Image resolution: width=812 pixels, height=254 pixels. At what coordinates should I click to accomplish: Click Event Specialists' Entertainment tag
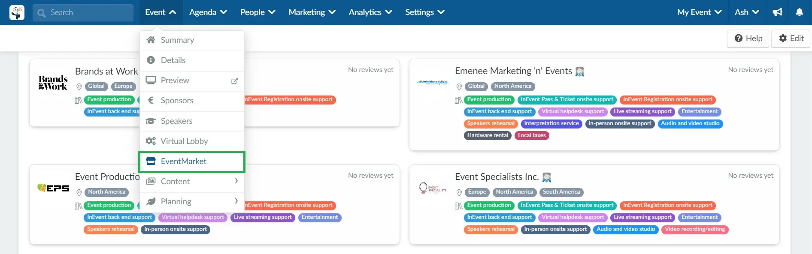coord(700,217)
